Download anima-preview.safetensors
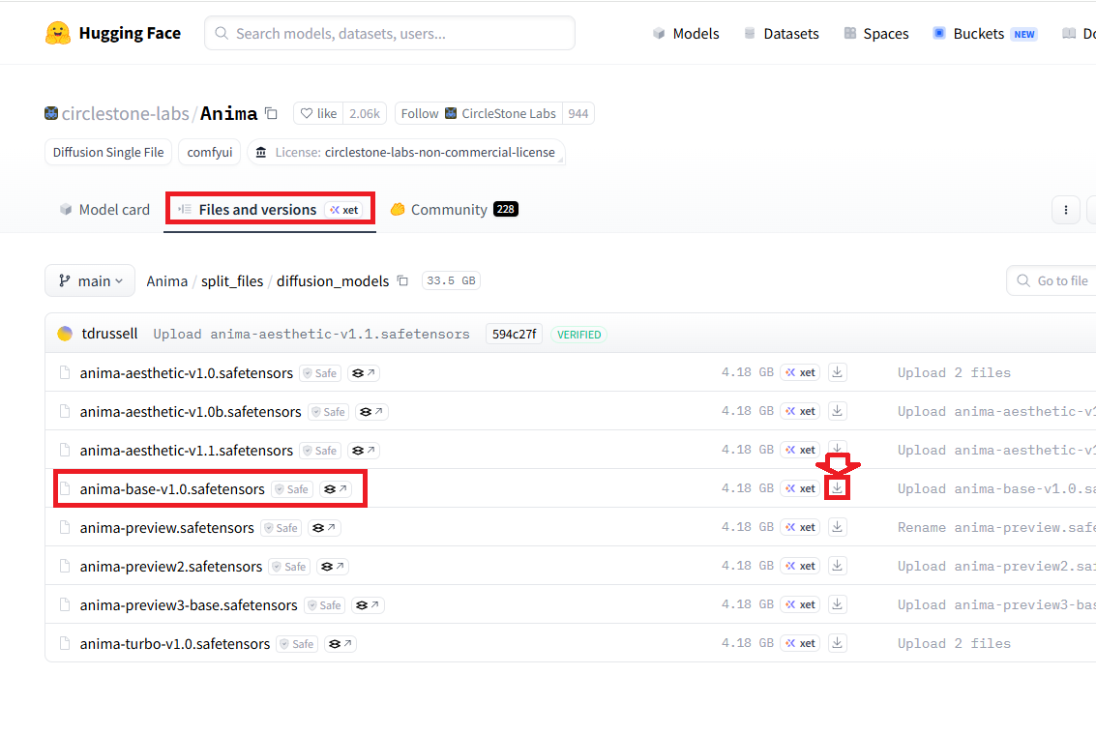 point(838,527)
